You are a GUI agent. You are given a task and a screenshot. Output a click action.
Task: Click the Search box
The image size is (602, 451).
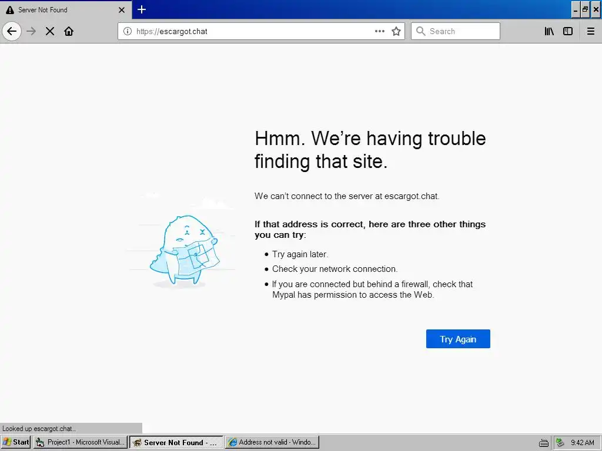(456, 31)
